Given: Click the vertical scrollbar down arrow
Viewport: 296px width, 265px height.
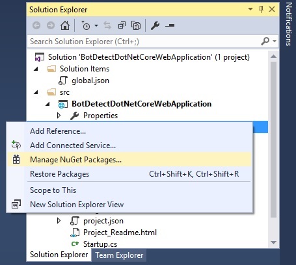Looking at the screenshot, I should click(x=273, y=242).
